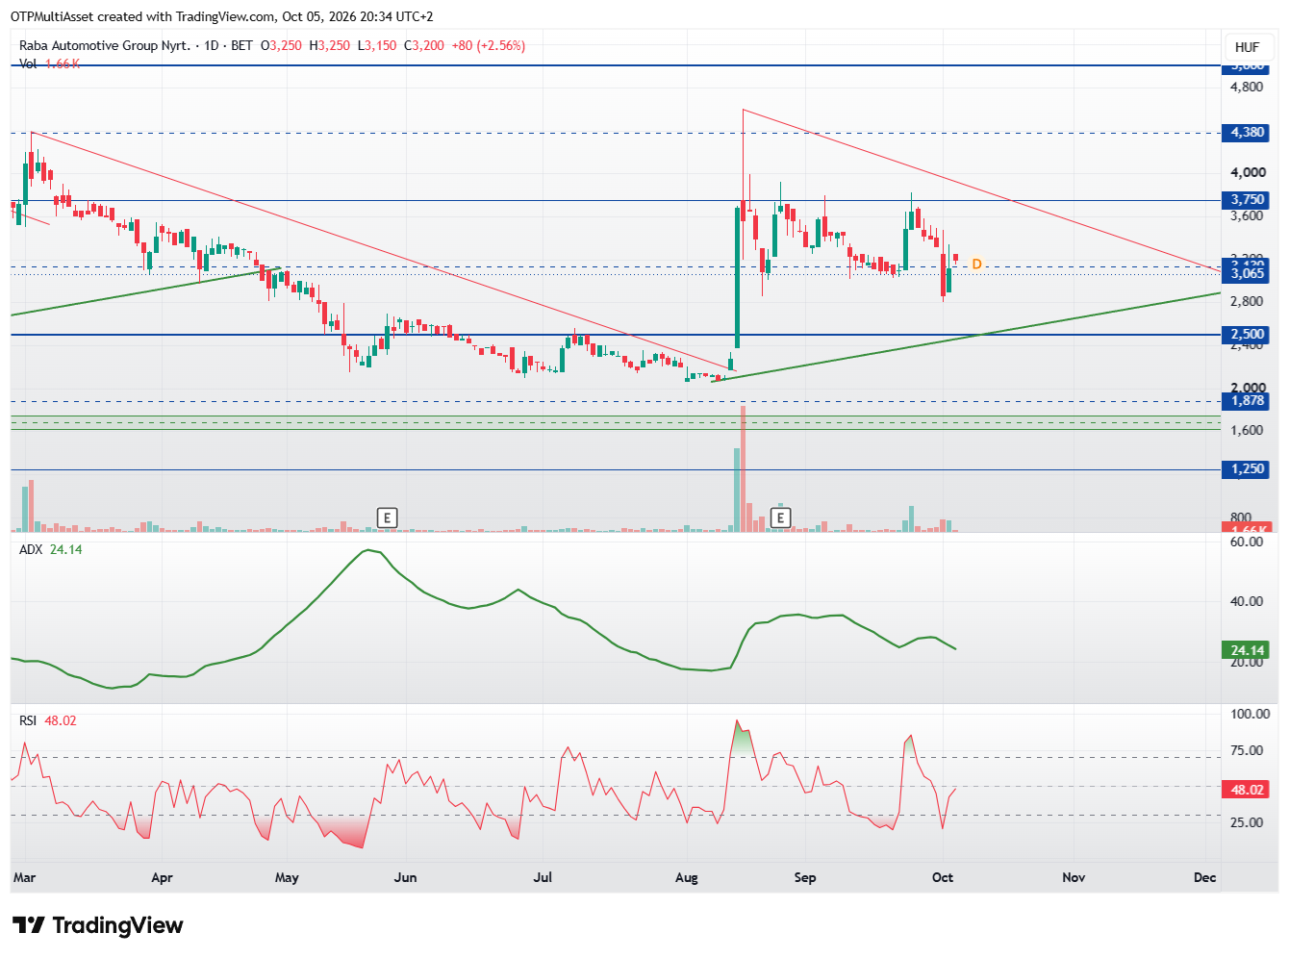The height and width of the screenshot is (958, 1289).
Task: Click the Dec label on time axis
Action: coord(1204,877)
